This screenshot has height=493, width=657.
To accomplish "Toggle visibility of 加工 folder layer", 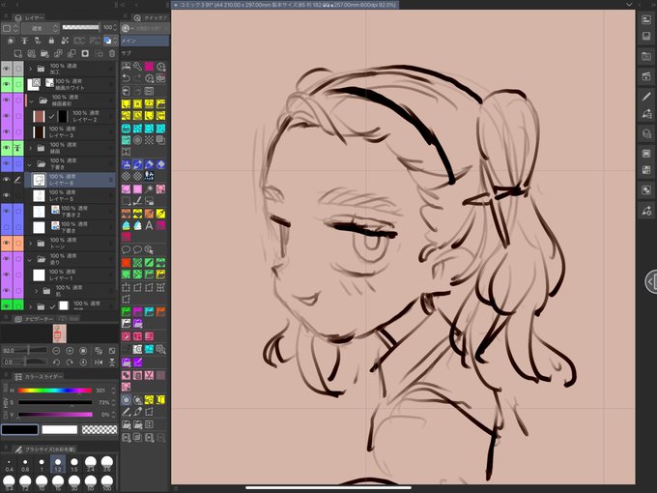I will coord(7,69).
